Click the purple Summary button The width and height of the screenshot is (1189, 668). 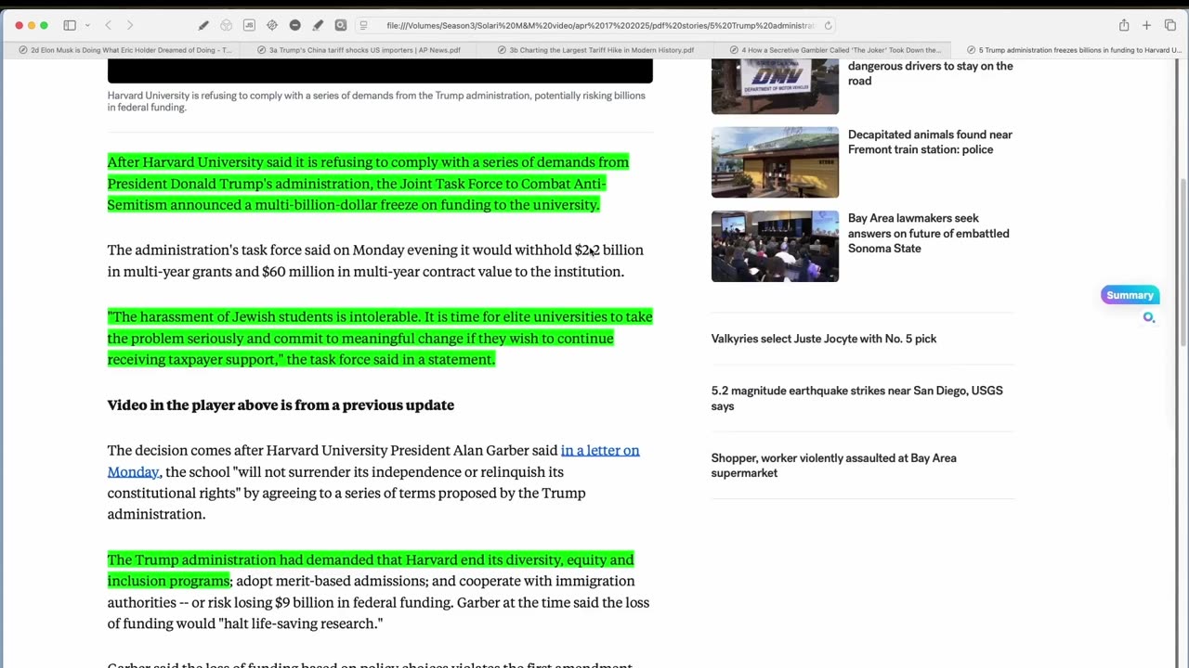click(x=1130, y=295)
